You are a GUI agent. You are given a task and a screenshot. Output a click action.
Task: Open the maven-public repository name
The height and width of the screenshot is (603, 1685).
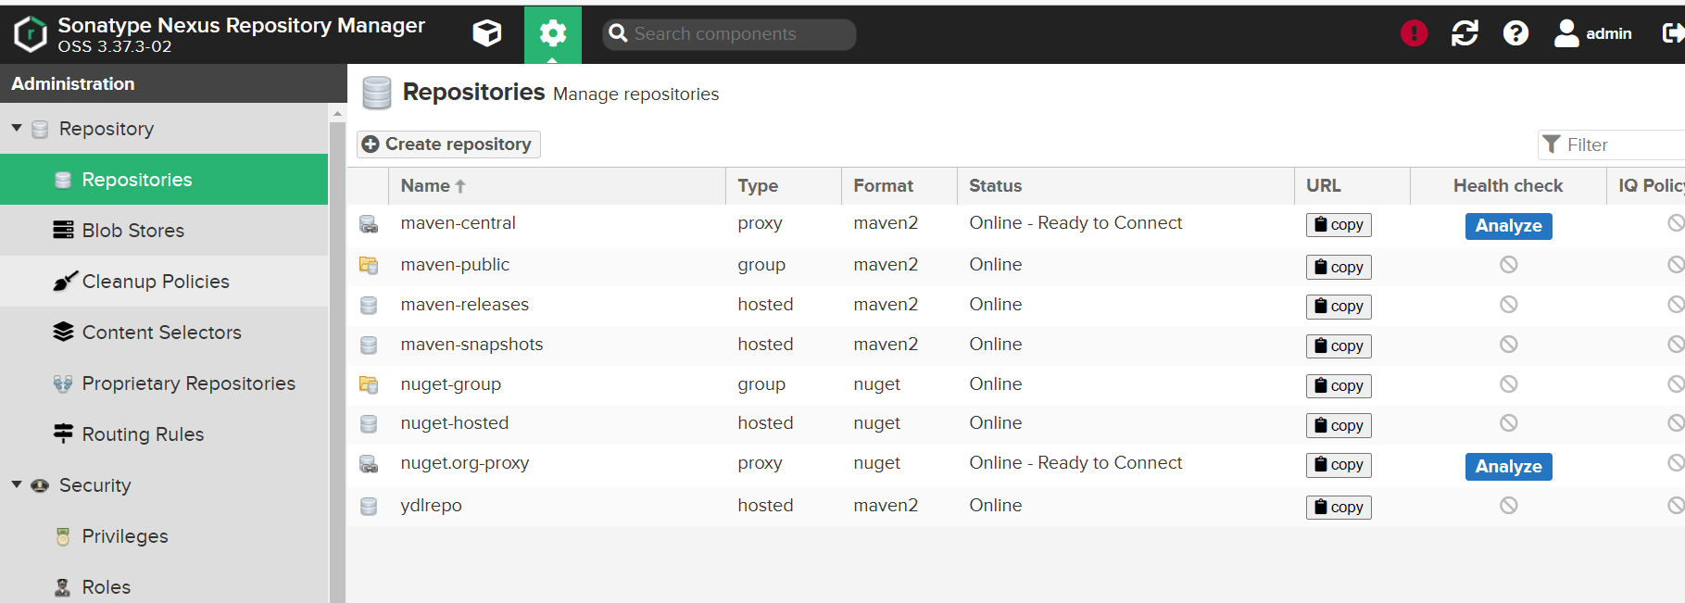pos(455,265)
